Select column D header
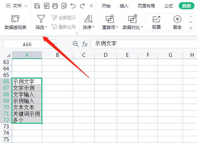197x143 pixels. (x=105, y=55)
